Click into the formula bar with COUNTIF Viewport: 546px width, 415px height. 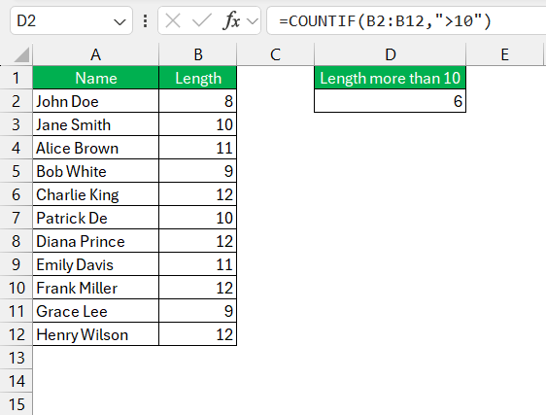[406, 20]
